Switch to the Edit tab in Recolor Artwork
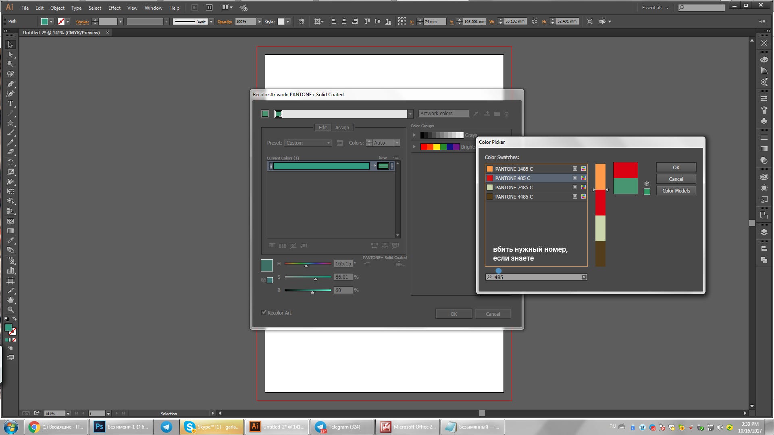This screenshot has height=435, width=774. (x=323, y=127)
